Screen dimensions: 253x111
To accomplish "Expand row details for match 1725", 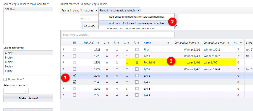I will (x=63, y=49).
